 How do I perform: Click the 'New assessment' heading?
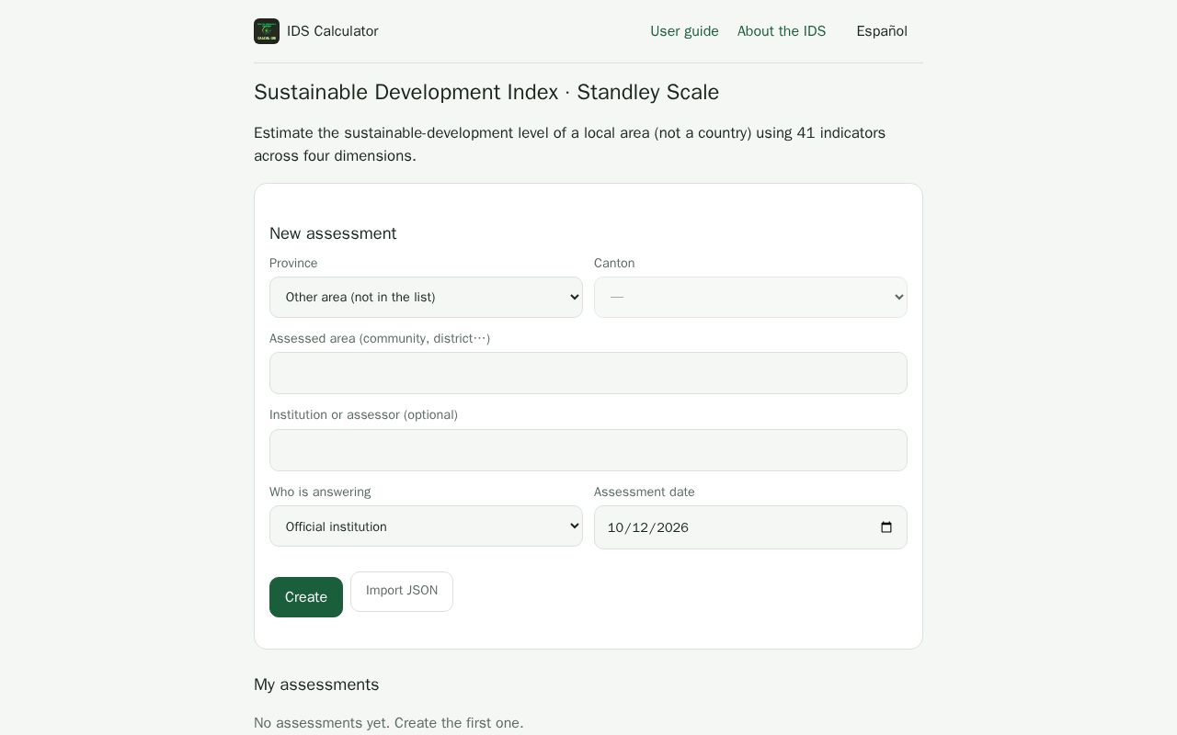[x=333, y=233]
